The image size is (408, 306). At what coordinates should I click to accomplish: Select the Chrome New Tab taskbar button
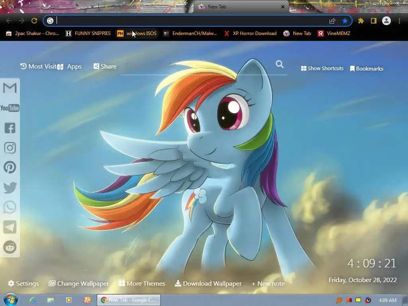tap(129, 300)
